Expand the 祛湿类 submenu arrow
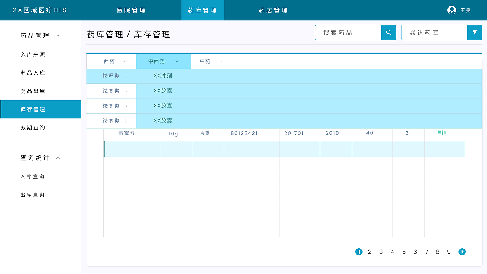487x274 pixels. tap(126, 76)
